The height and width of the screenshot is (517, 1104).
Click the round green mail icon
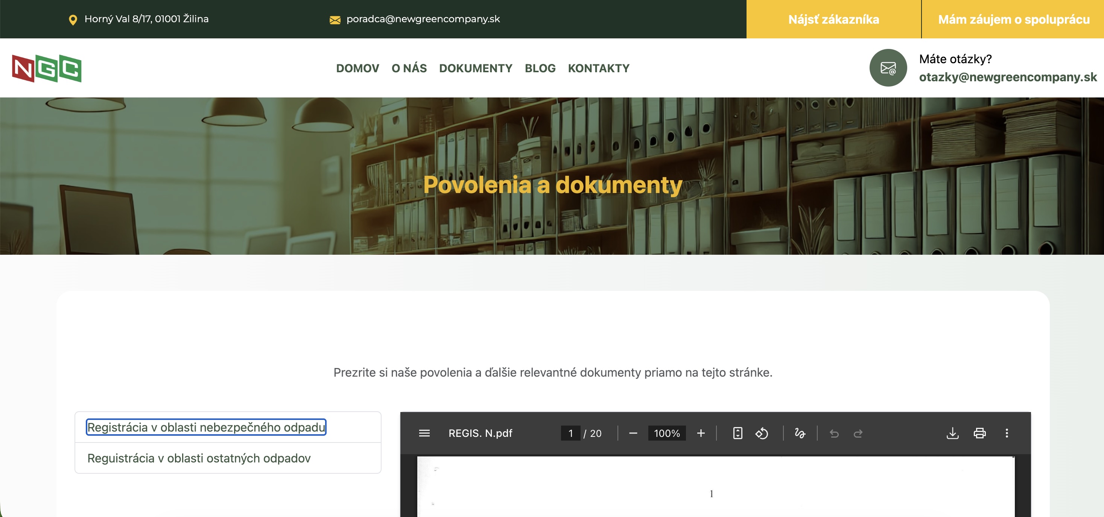[888, 68]
